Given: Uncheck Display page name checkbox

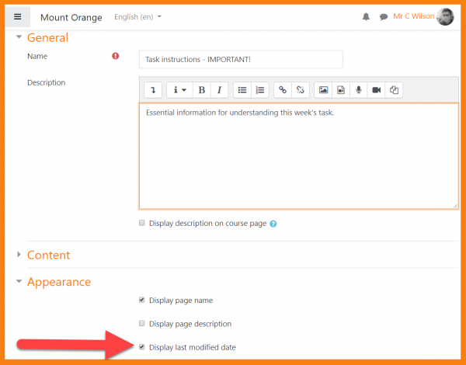Looking at the screenshot, I should 141,300.
